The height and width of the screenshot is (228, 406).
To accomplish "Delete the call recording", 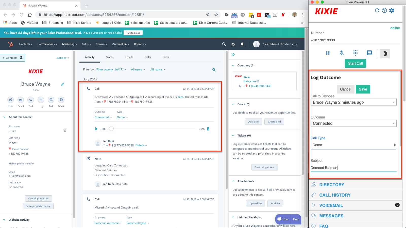I will pos(208,129).
